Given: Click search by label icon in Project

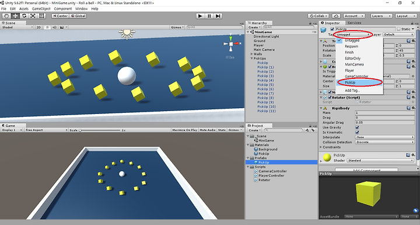Looking at the screenshot, I should [x=313, y=130].
